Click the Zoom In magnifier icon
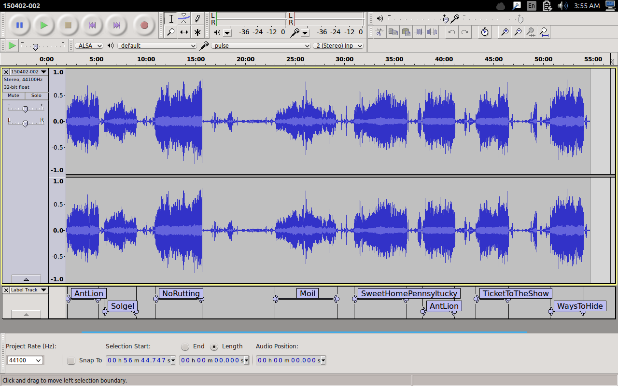Viewport: 618px width, 386px height. [x=505, y=32]
